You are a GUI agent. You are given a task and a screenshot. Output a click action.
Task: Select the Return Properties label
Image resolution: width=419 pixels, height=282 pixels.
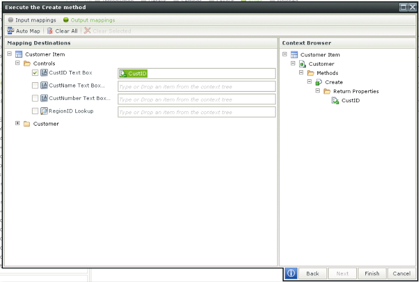click(356, 91)
